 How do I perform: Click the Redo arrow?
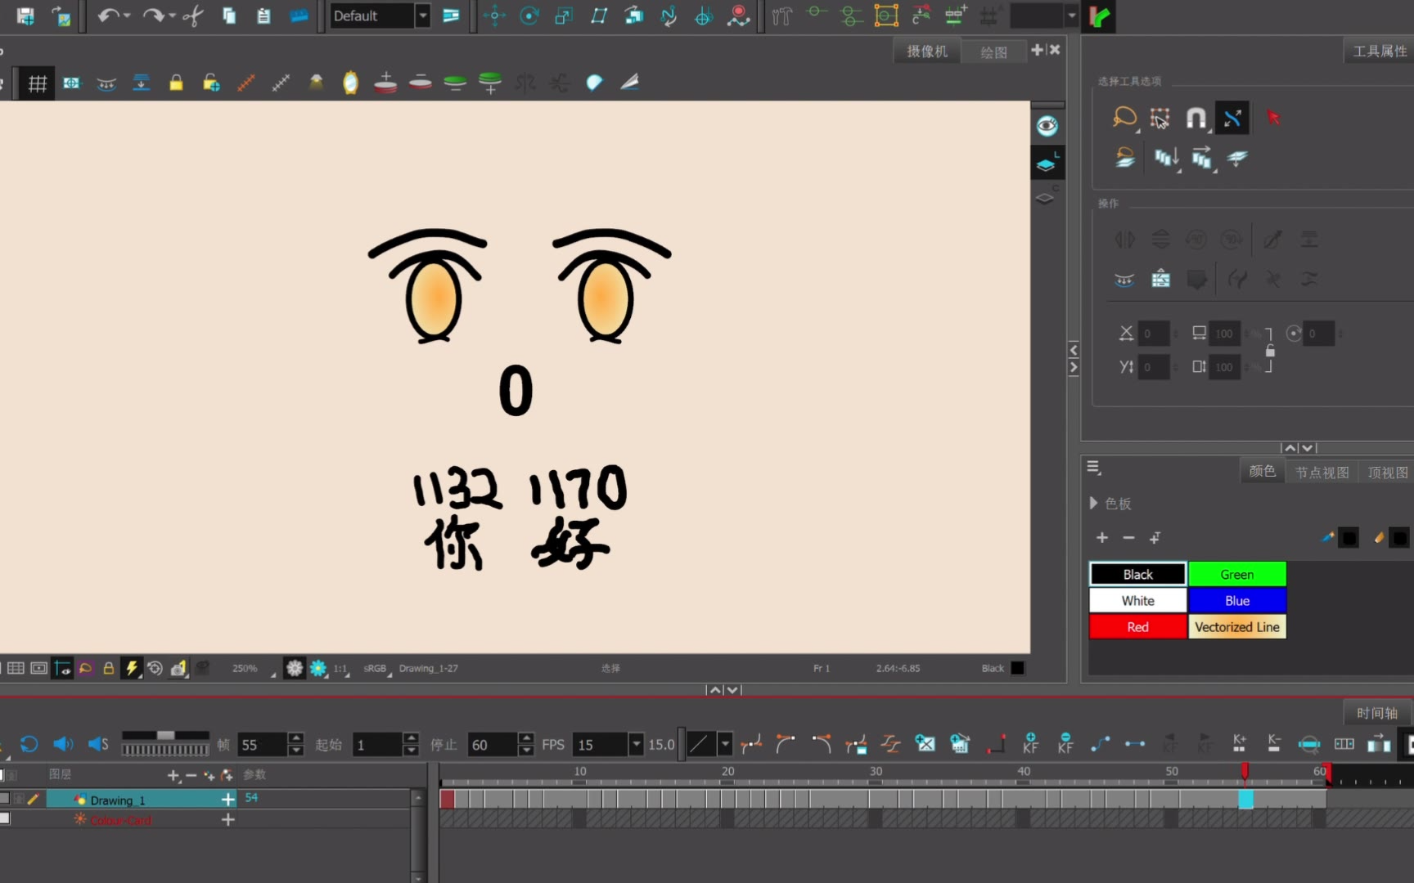coord(153,16)
